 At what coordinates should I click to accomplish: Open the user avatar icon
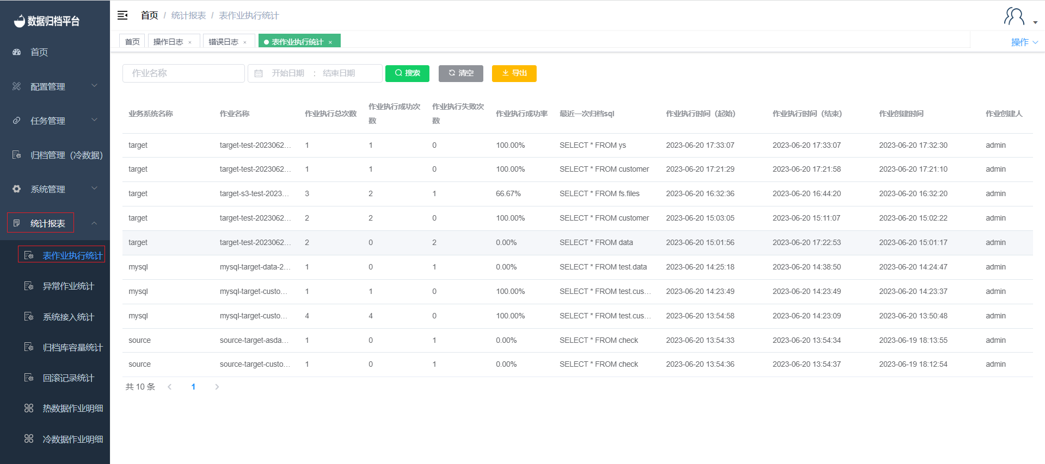pyautogui.click(x=1014, y=16)
